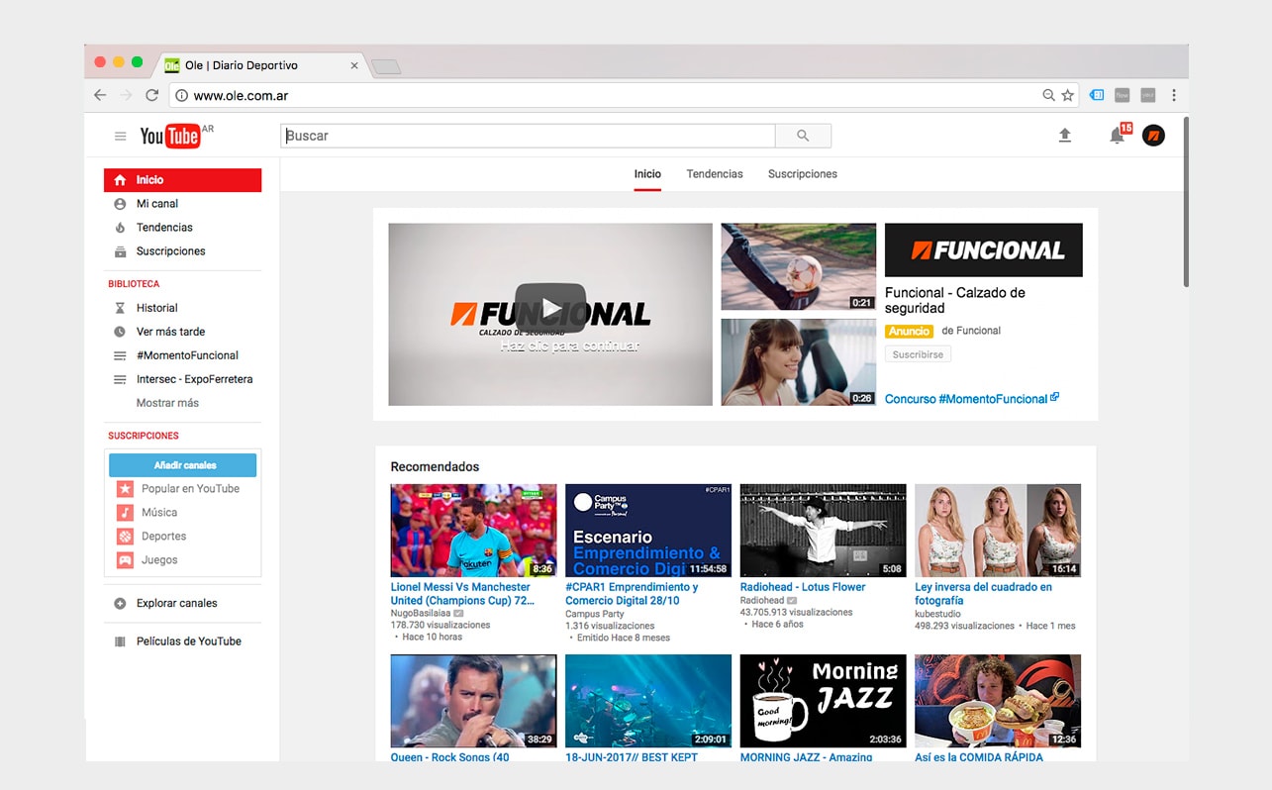Open Funcional - Calzado de seguridad title
Screen dimensions: 1272x790
tap(955, 300)
